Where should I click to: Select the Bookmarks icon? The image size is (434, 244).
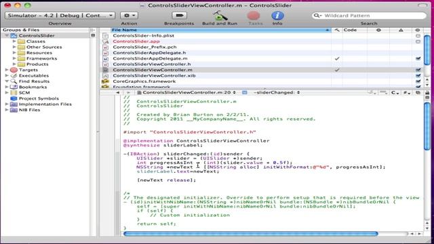[x=14, y=87]
